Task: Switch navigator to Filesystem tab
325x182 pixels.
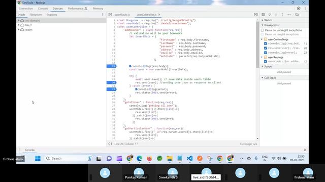Action: click(36, 15)
